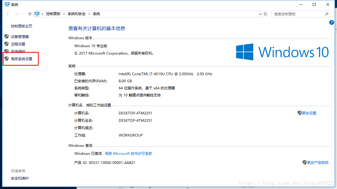Select 系统和安全 in the breadcrumb
The height and width of the screenshot is (189, 337).
tap(77, 14)
